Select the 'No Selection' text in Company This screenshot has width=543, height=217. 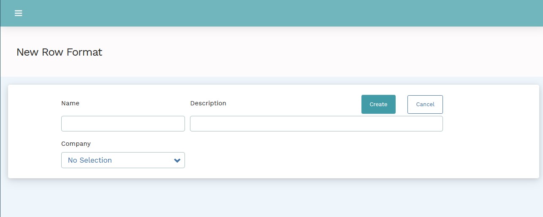pos(90,160)
